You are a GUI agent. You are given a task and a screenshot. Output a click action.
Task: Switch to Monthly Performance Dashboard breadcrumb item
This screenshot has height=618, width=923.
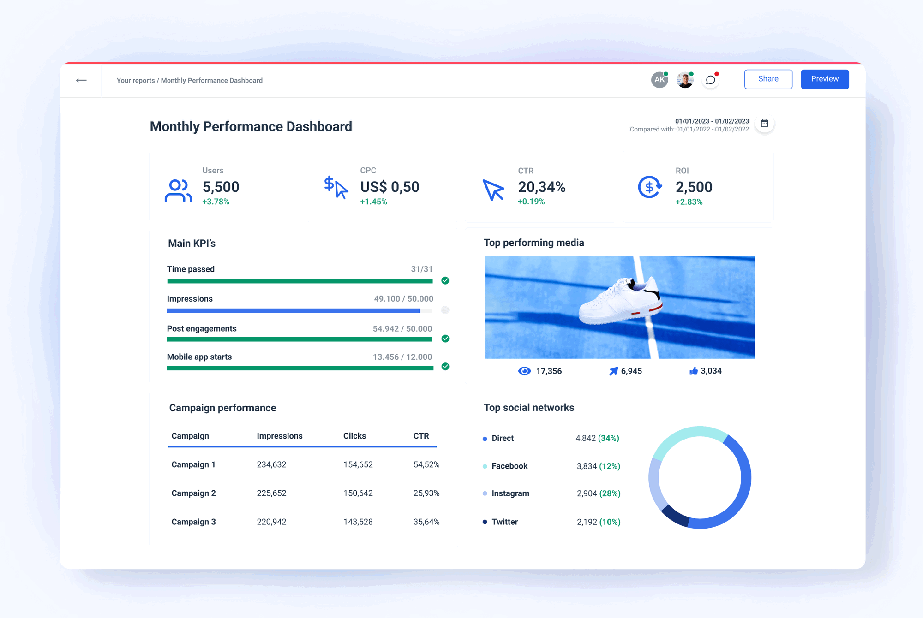[211, 80]
